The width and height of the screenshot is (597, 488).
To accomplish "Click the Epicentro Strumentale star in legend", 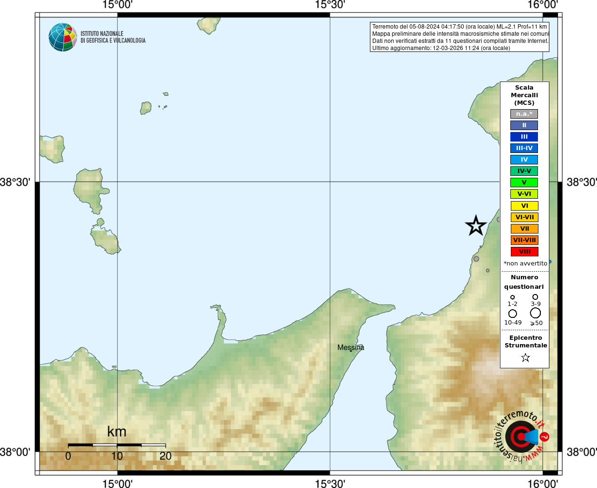I will point(525,357).
